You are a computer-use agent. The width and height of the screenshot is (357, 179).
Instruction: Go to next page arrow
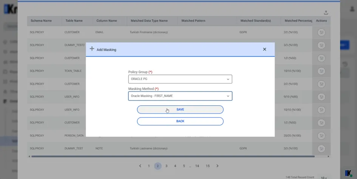click(217, 166)
